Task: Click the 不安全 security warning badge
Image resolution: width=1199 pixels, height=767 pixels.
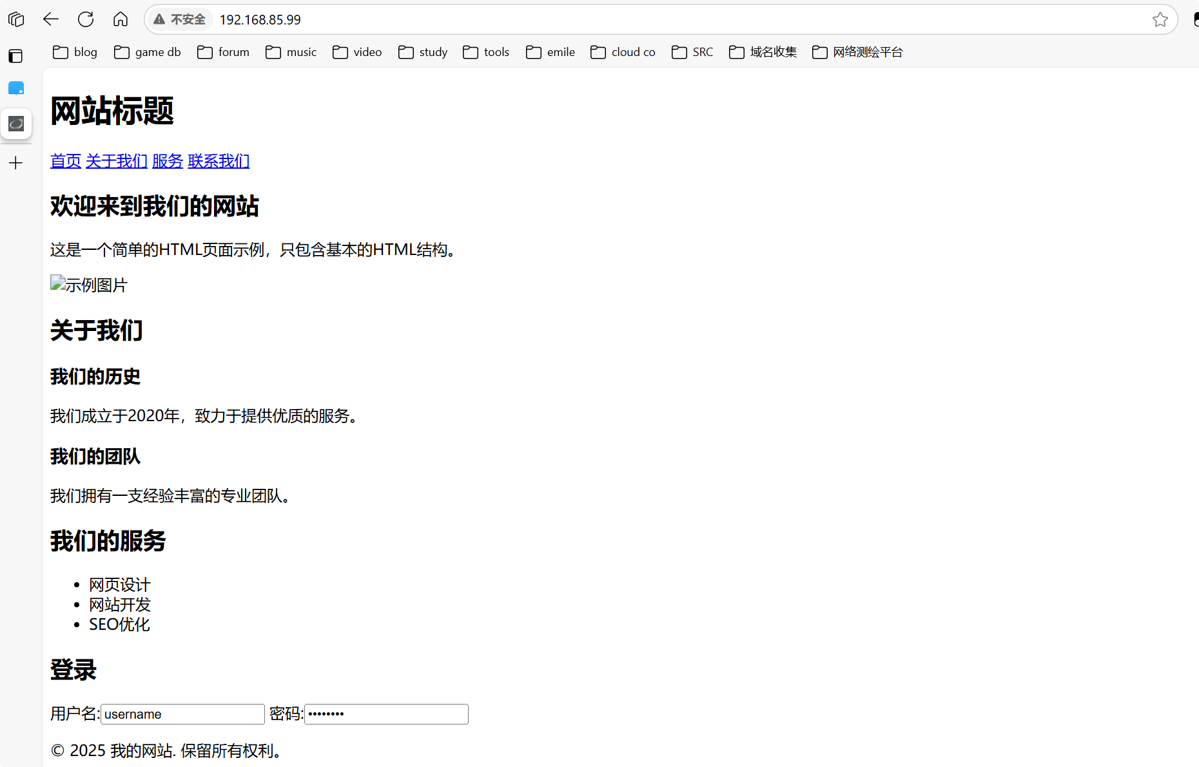Action: point(180,19)
